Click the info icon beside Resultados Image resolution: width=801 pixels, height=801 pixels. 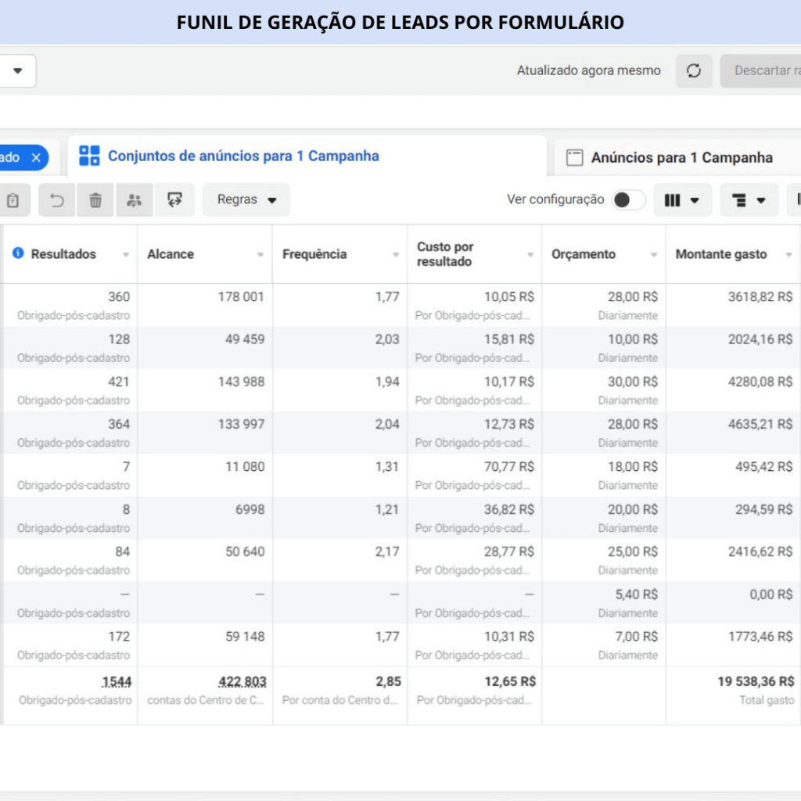point(18,253)
